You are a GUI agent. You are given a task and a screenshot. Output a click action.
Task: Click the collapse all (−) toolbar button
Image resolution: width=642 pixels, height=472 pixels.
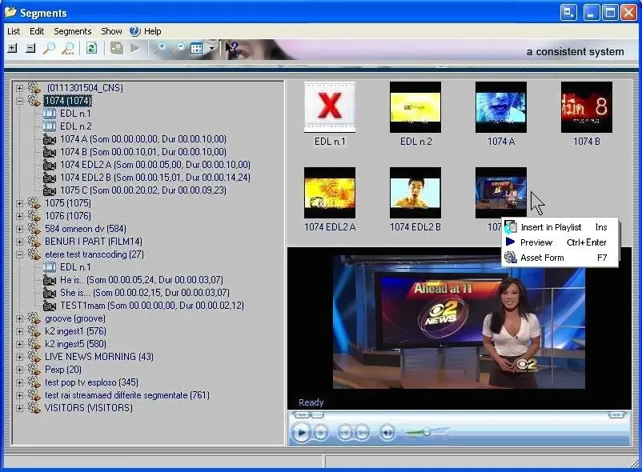[x=30, y=49]
